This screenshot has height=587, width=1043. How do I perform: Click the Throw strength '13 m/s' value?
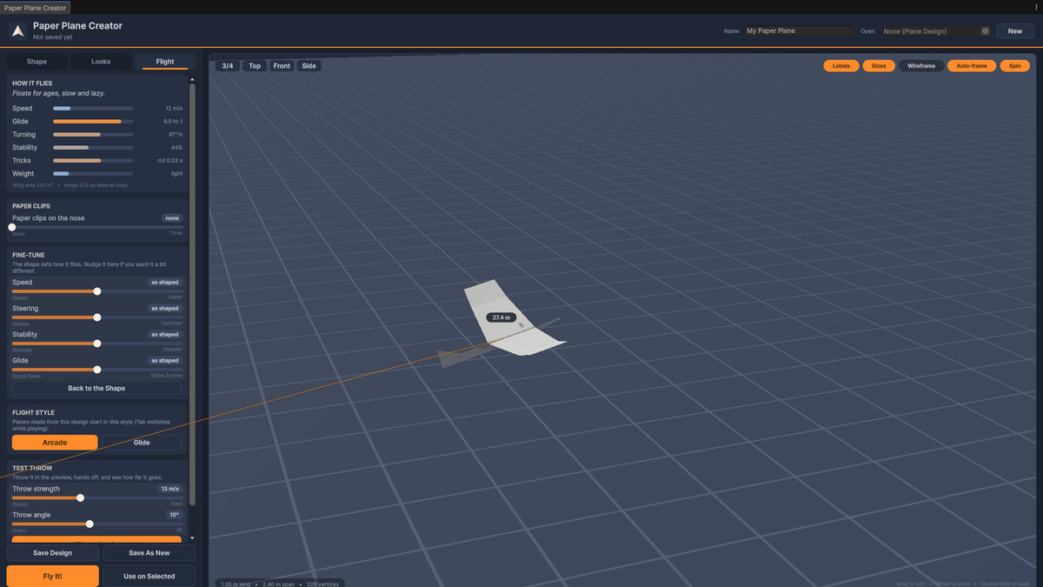point(169,489)
